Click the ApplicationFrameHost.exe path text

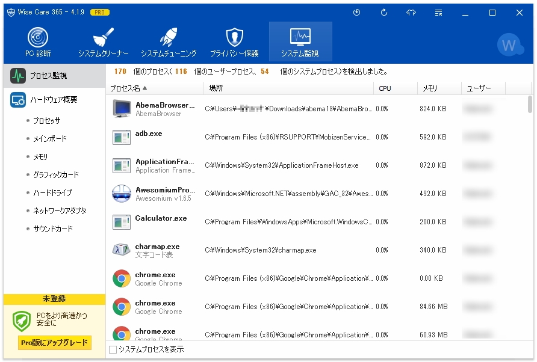click(x=282, y=165)
